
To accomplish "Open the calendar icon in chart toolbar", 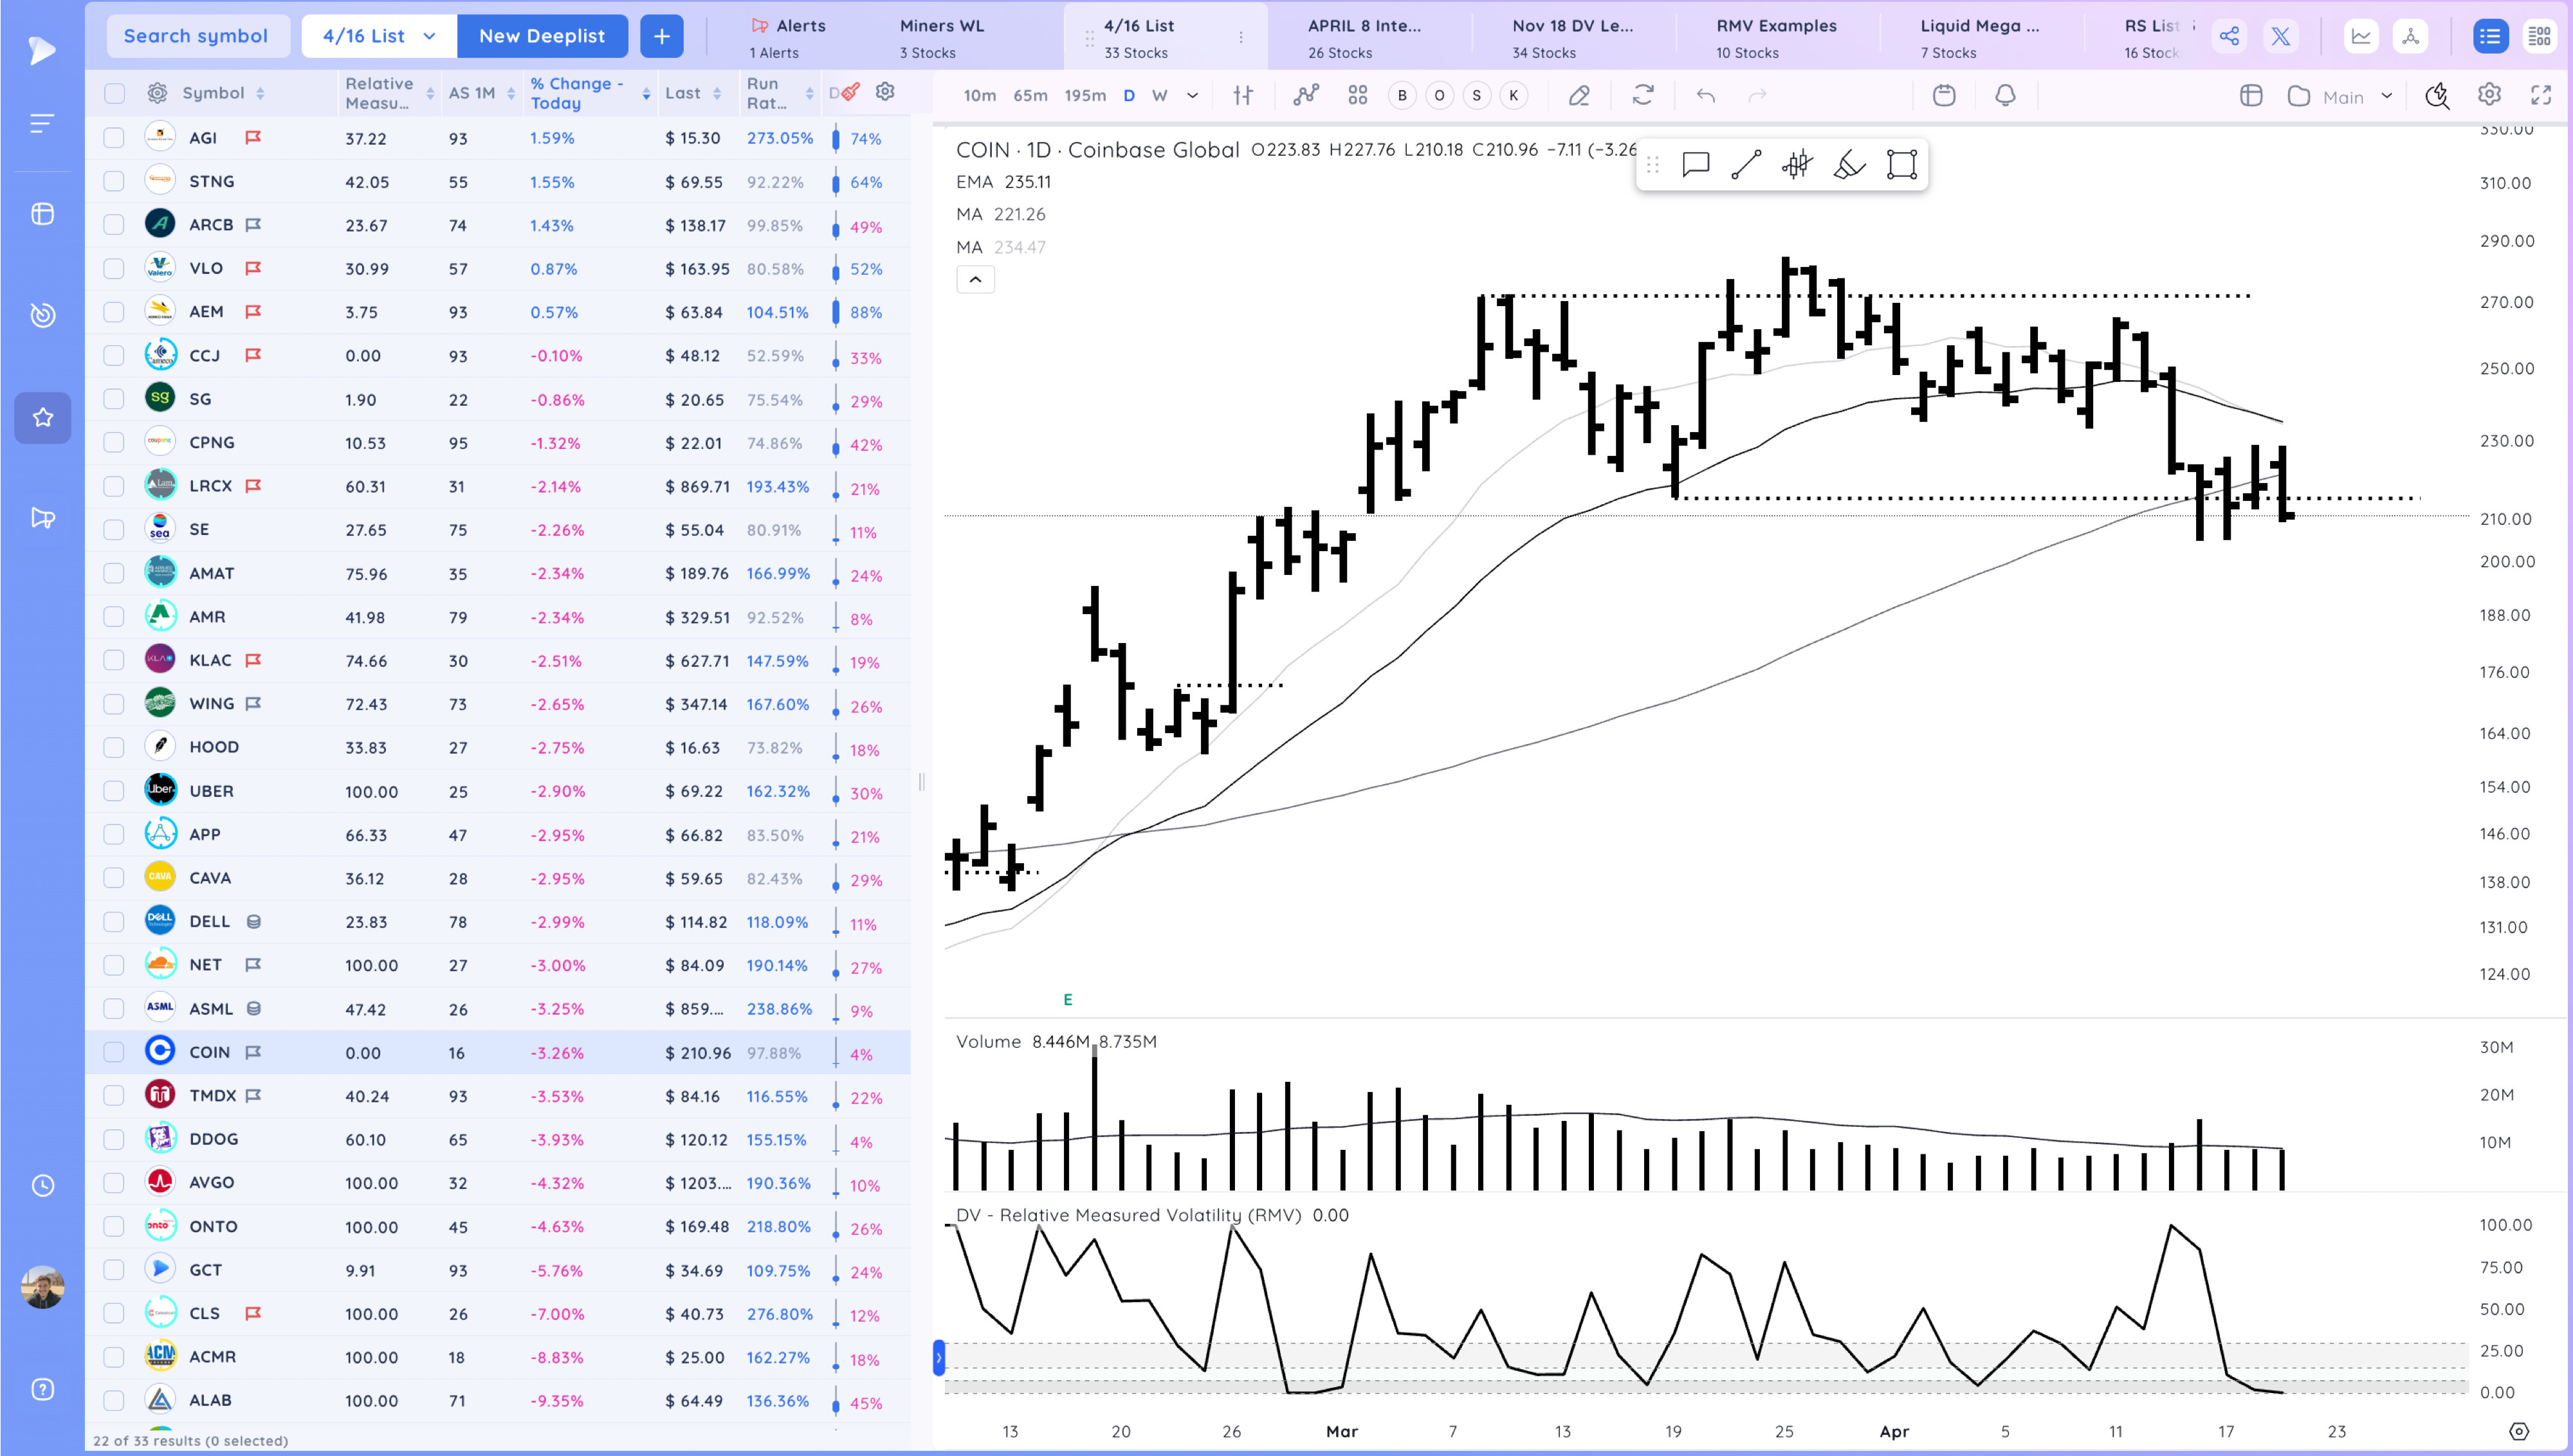I will click(1944, 95).
